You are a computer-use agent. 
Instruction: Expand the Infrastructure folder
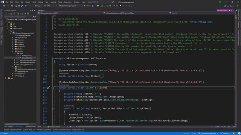[8, 28]
